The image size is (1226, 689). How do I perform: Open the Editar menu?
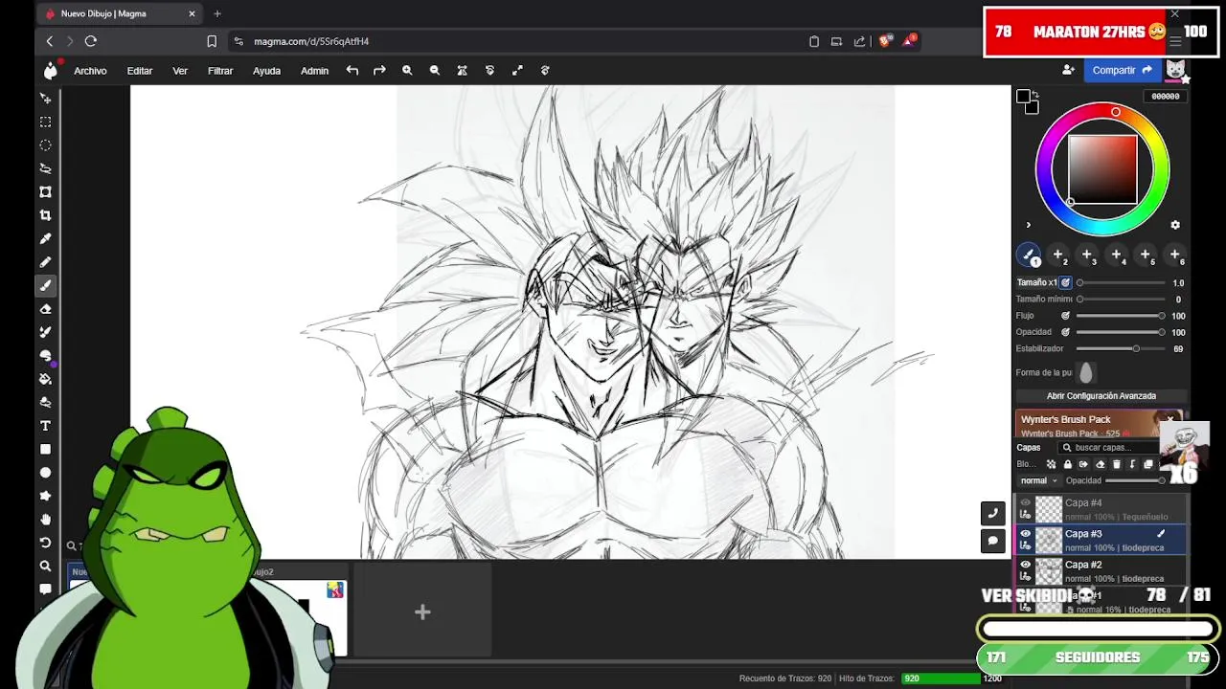pos(140,71)
